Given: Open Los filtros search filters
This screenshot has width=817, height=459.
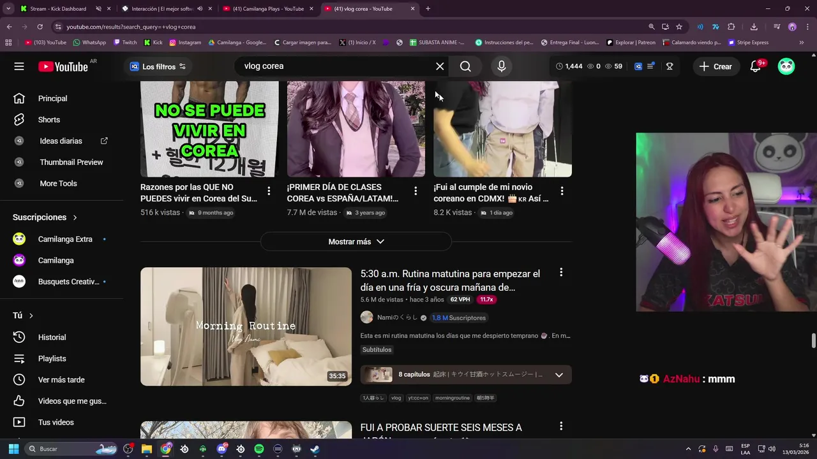Looking at the screenshot, I should 158,66.
